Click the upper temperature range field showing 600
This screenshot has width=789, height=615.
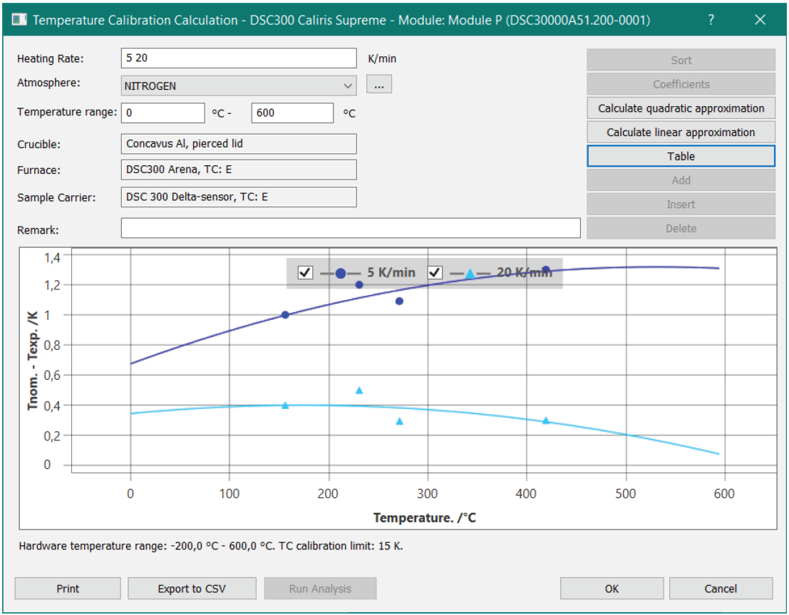(292, 113)
